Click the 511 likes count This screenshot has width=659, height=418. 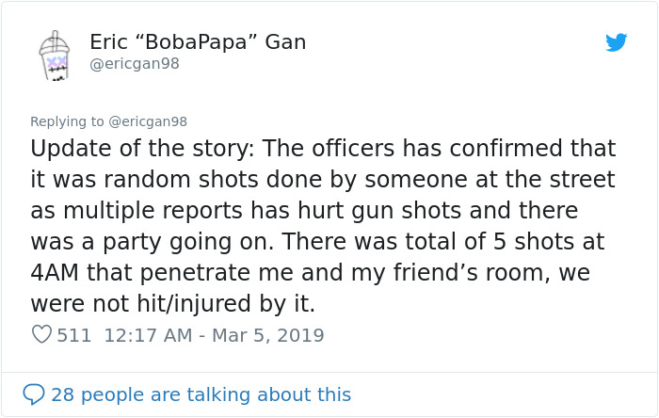point(74,335)
